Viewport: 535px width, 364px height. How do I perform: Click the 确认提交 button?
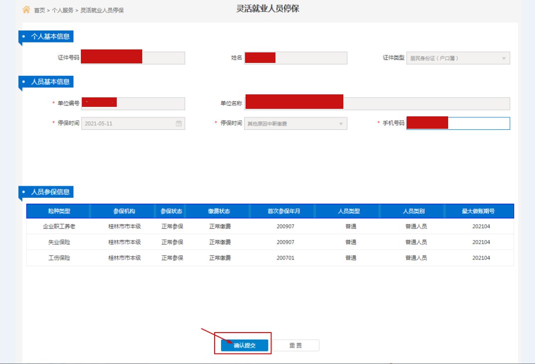click(245, 346)
